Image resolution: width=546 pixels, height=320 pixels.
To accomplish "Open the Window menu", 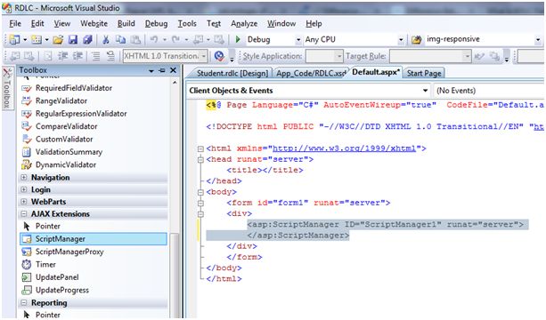I will [281, 24].
